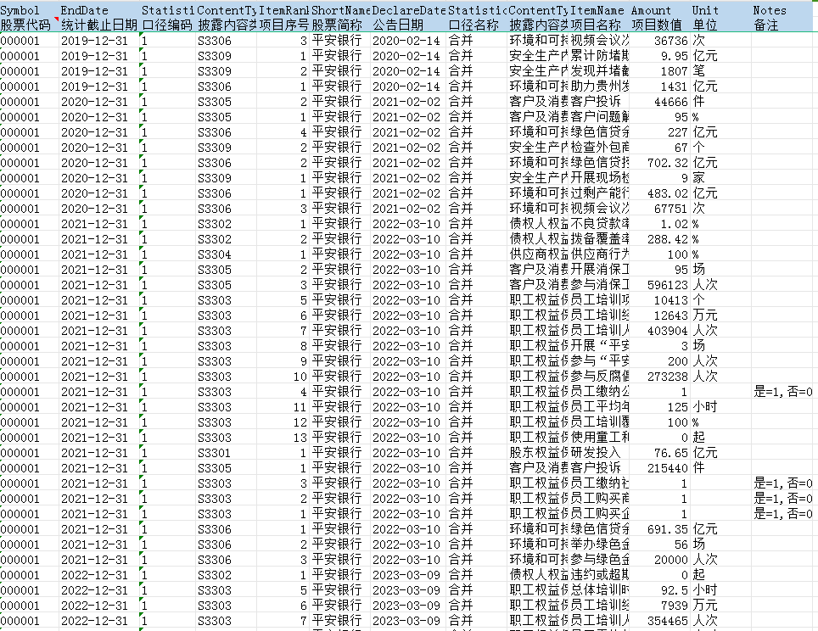Click the 公告日期 header label
Image resolution: width=818 pixels, height=631 pixels.
(398, 25)
